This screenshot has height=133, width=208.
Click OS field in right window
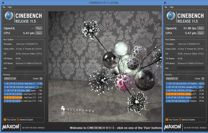pos(190,54)
